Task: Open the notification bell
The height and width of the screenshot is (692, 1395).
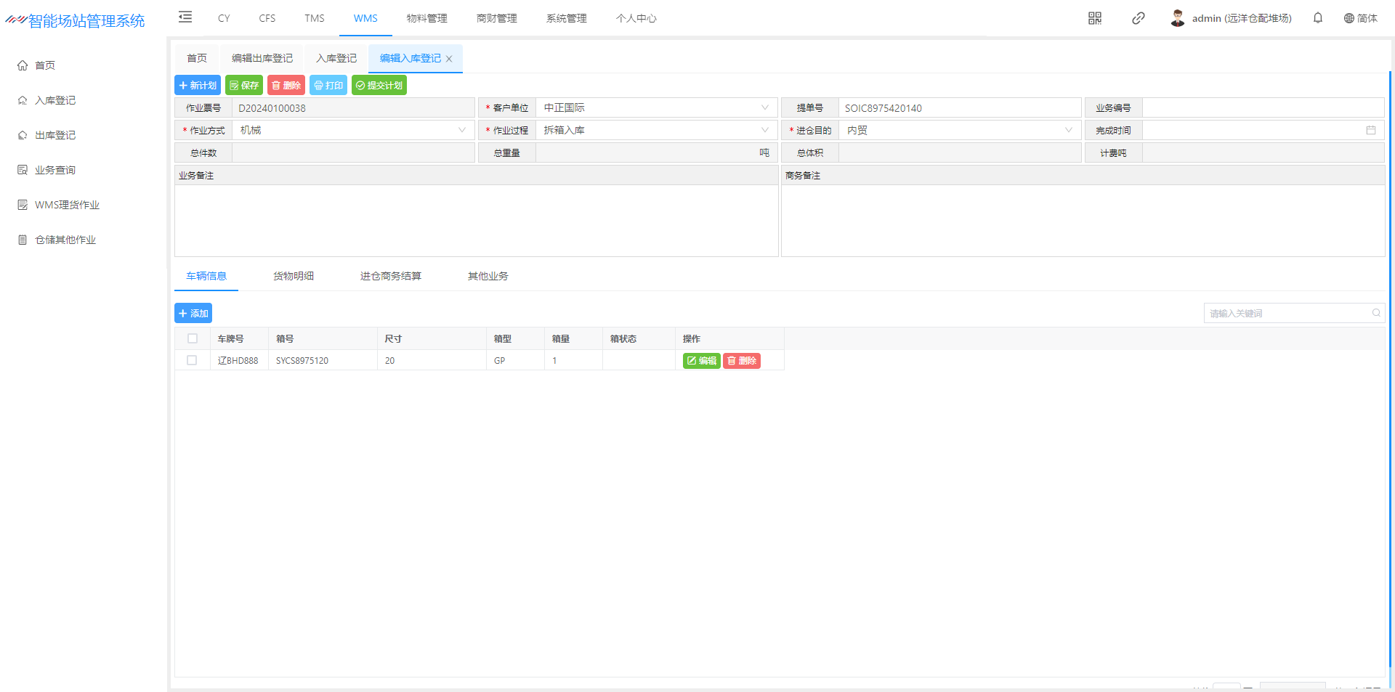Action: [1318, 18]
